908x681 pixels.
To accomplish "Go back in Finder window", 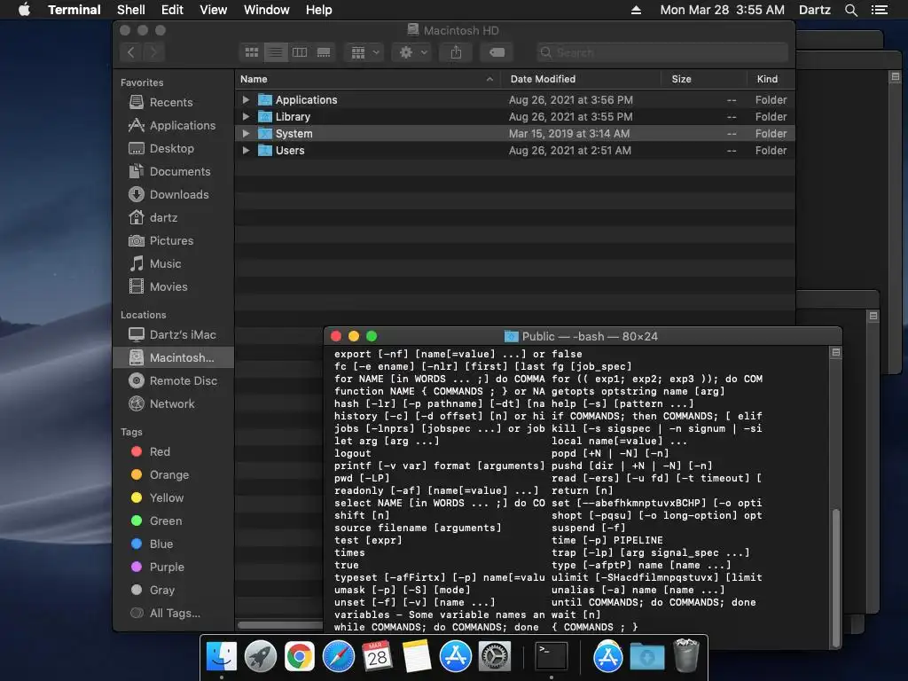I will tap(131, 52).
